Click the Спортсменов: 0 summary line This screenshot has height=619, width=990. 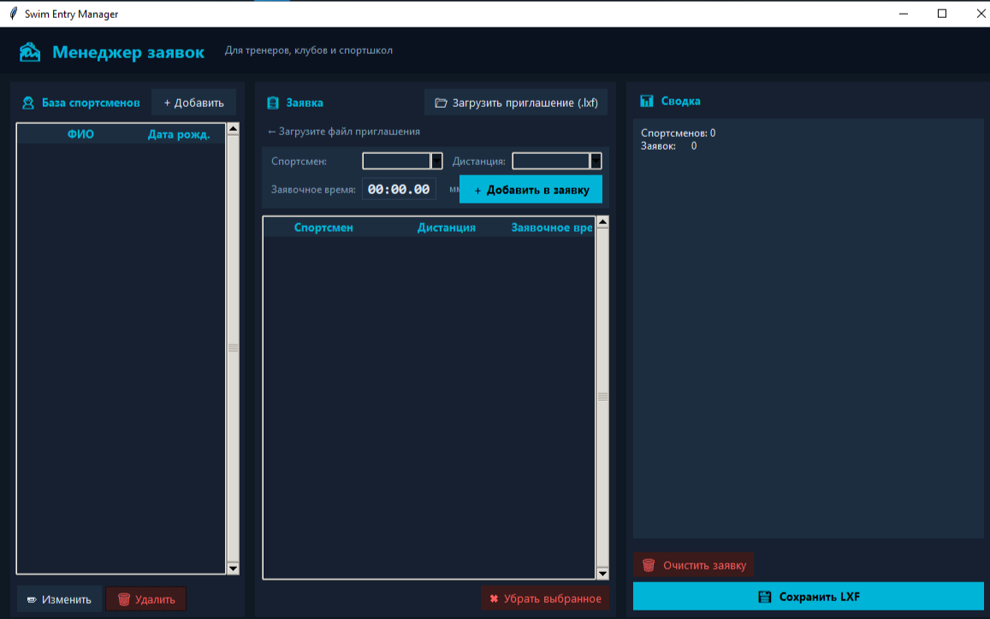pos(678,133)
